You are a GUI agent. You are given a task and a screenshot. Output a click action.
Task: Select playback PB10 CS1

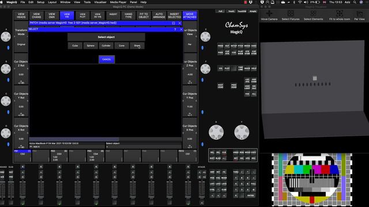pyautogui.click(x=187, y=155)
